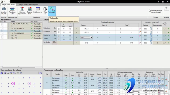
Task: Click the redo arrow in the title bar
Action: click(x=8, y=2)
